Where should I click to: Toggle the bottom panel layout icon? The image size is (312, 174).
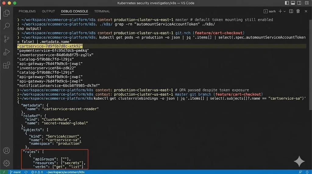(293, 3)
